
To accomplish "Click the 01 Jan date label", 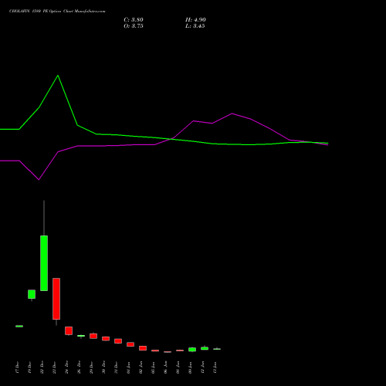I will [128, 367].
